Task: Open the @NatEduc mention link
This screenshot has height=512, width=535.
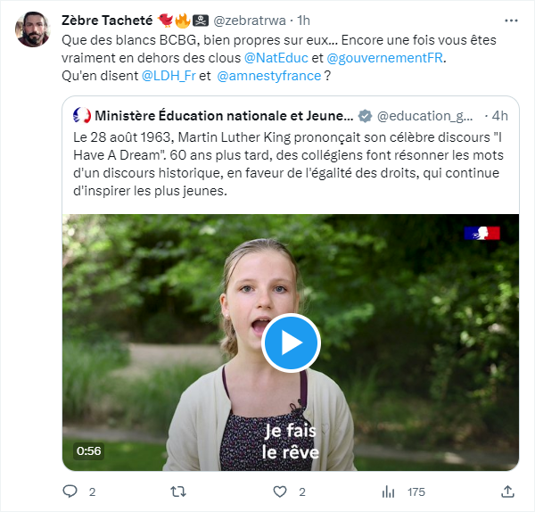Action: point(276,58)
